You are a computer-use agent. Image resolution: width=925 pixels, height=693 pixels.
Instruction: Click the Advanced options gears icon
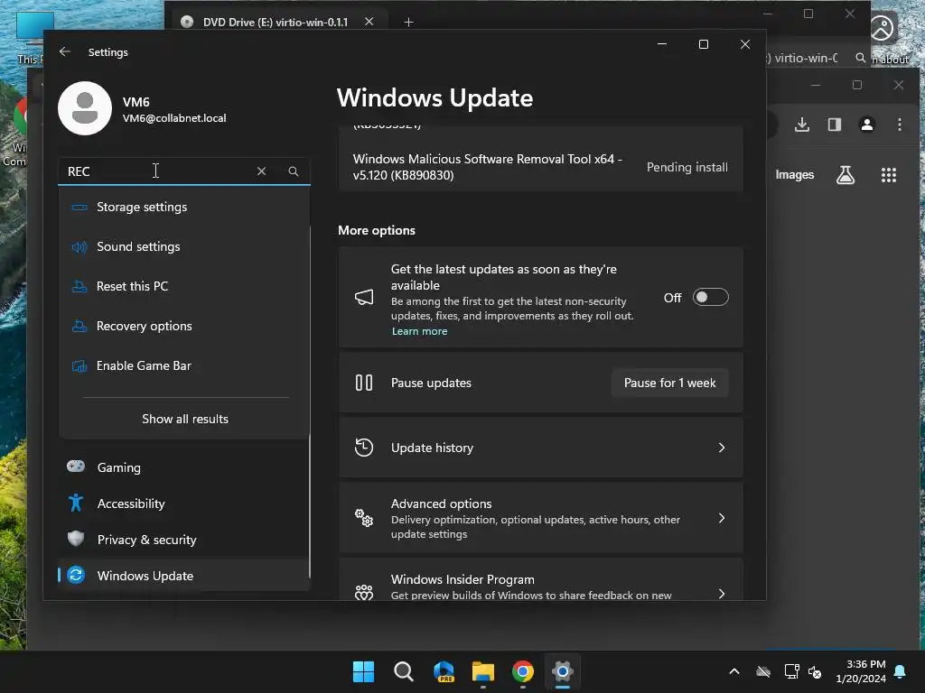(364, 518)
